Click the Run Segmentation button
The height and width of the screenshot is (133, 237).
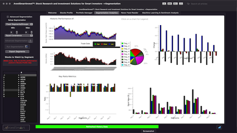pos(17,47)
